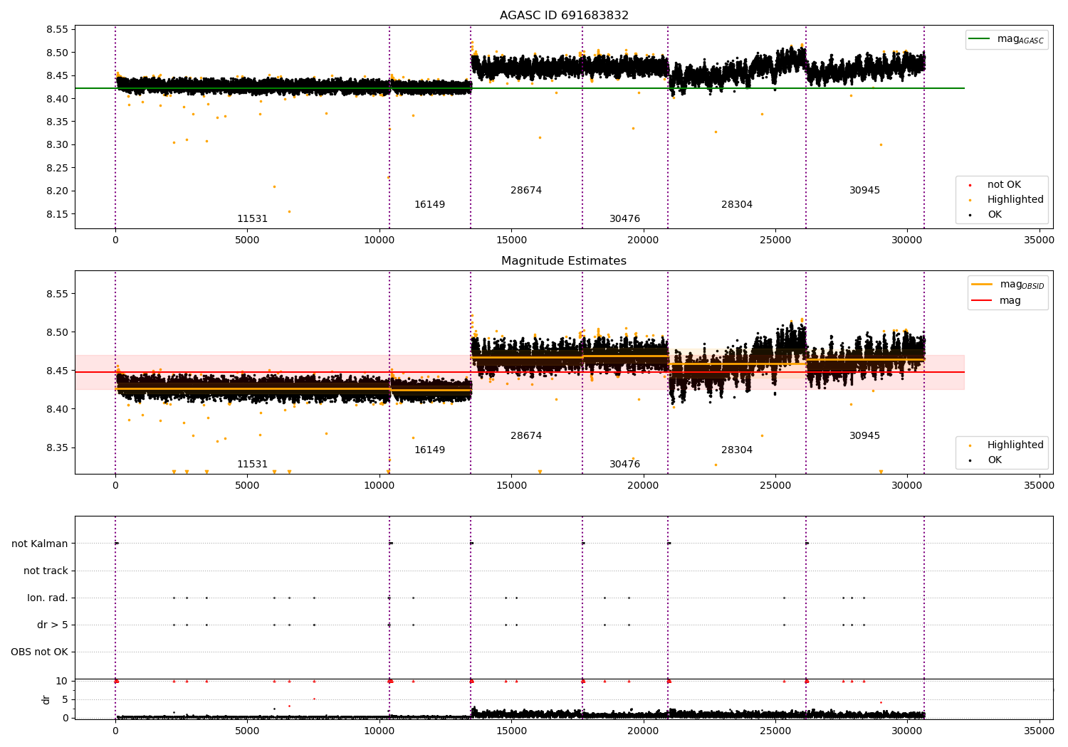Screen dimensions: 1068x747
Task: Click the 5000 x-tick under Magnitude Estimates plot
Action: 247,485
